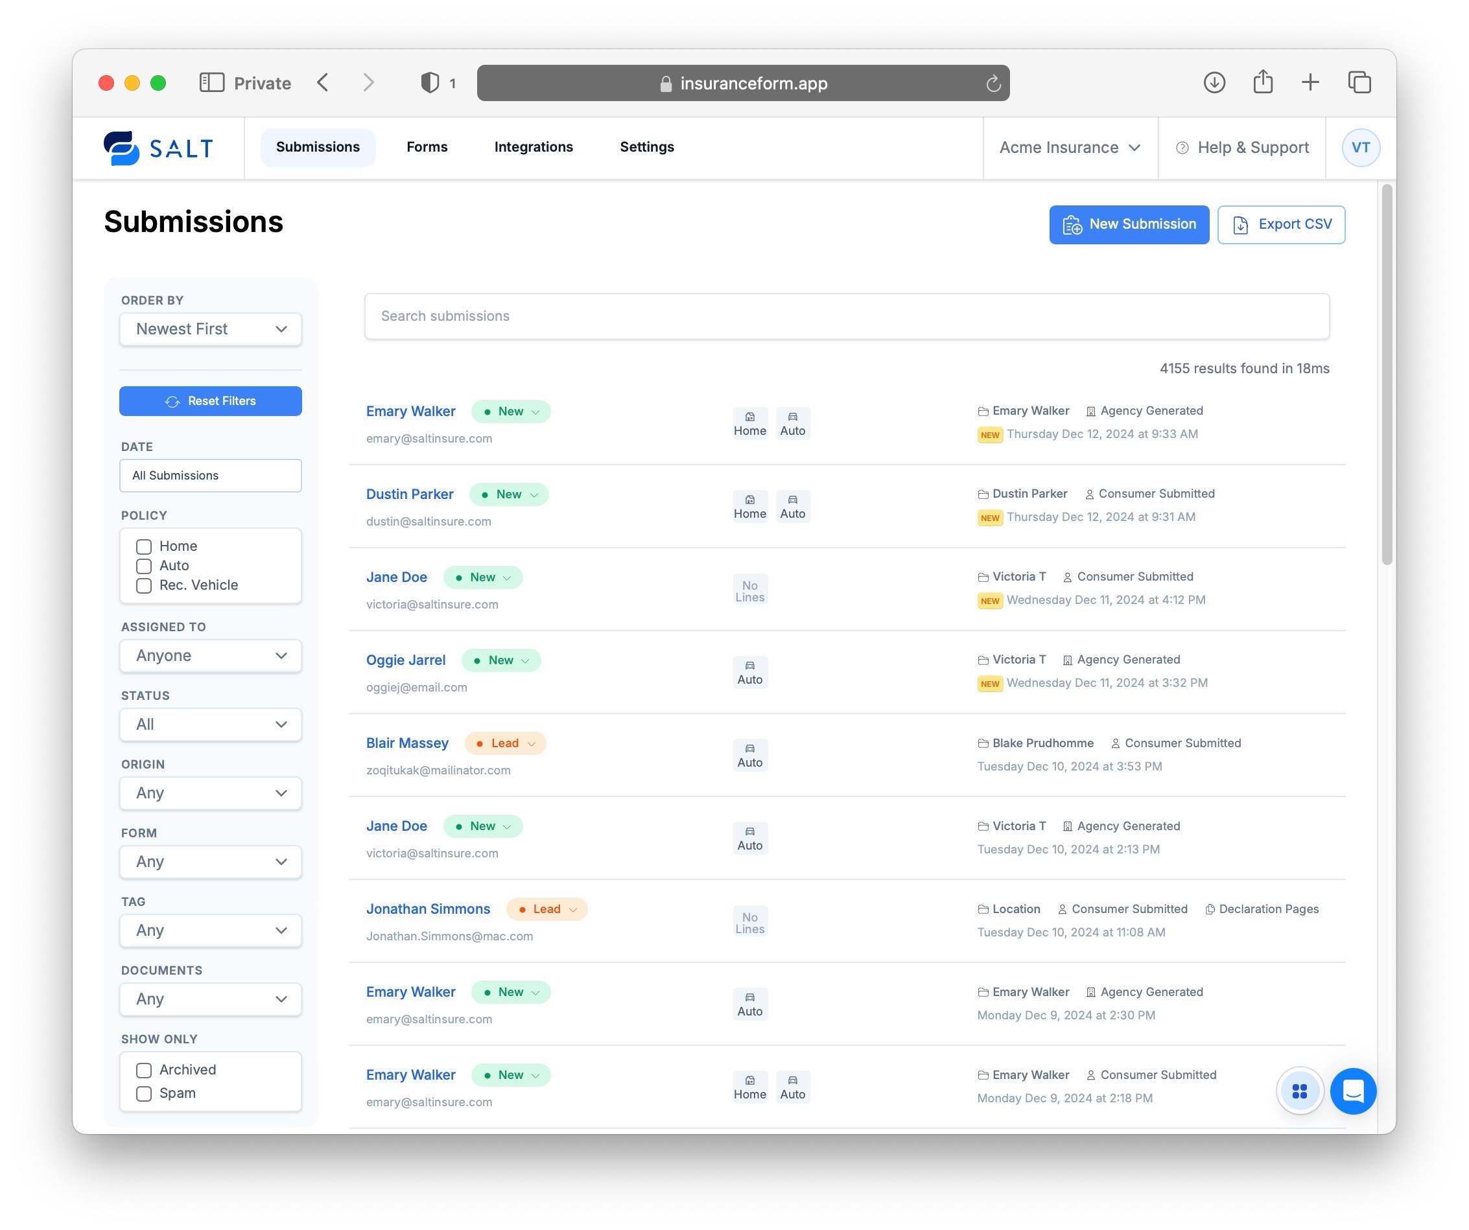
Task: Reload page with refresh icon
Action: [x=993, y=84]
